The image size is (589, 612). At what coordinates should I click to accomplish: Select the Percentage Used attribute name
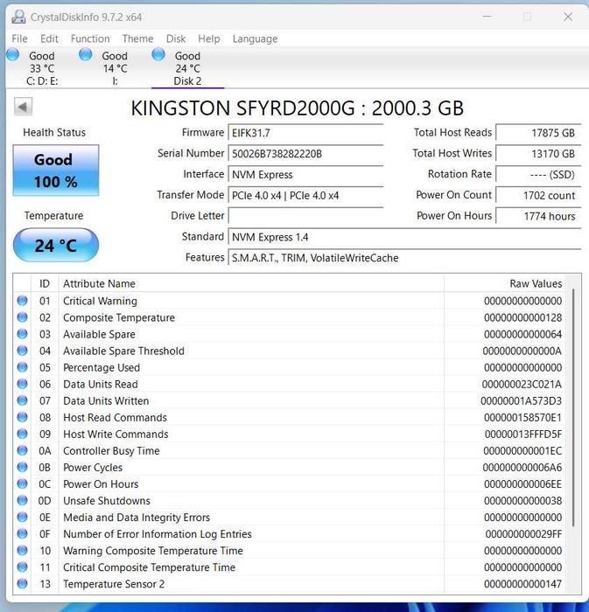click(x=102, y=368)
